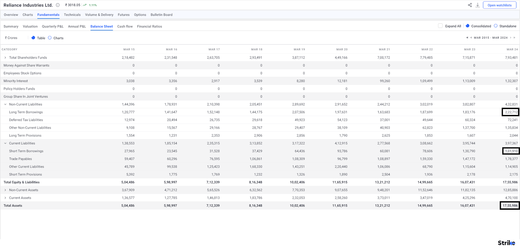The width and height of the screenshot is (520, 249).
Task: Click the Trade Payables row label
Action: (x=20, y=159)
